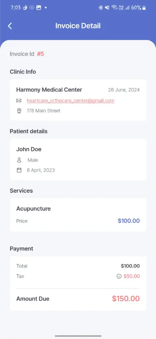156x339 pixels.
Task: Select the John Doe patient name
Action: 29,149
